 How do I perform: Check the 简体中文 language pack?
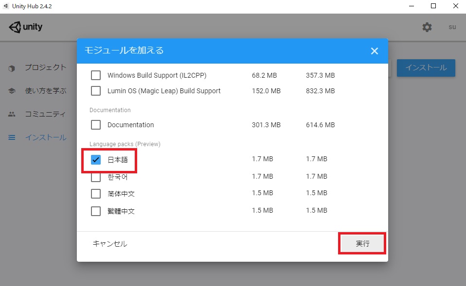click(x=95, y=193)
